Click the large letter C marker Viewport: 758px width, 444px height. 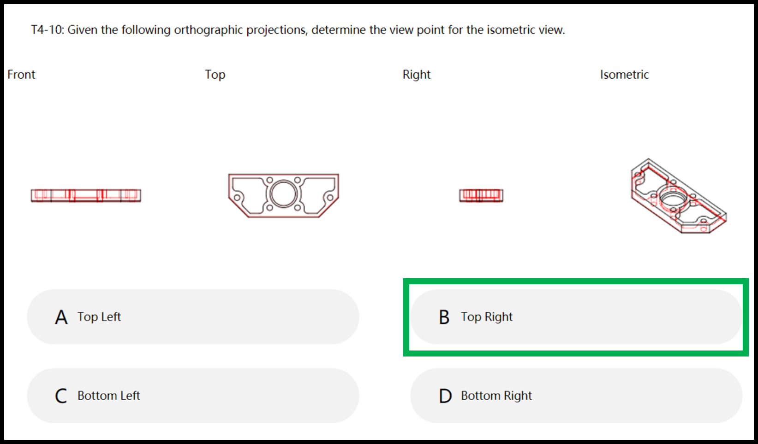click(61, 396)
